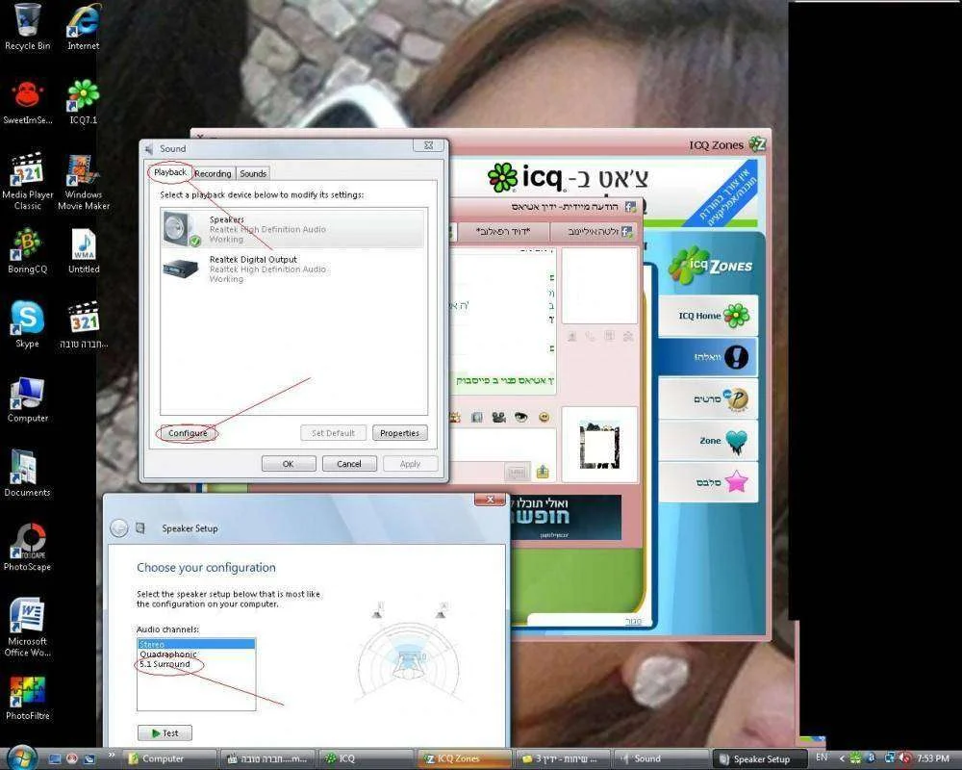Open the Zone tab in ICQ Zones sidebar

[708, 441]
